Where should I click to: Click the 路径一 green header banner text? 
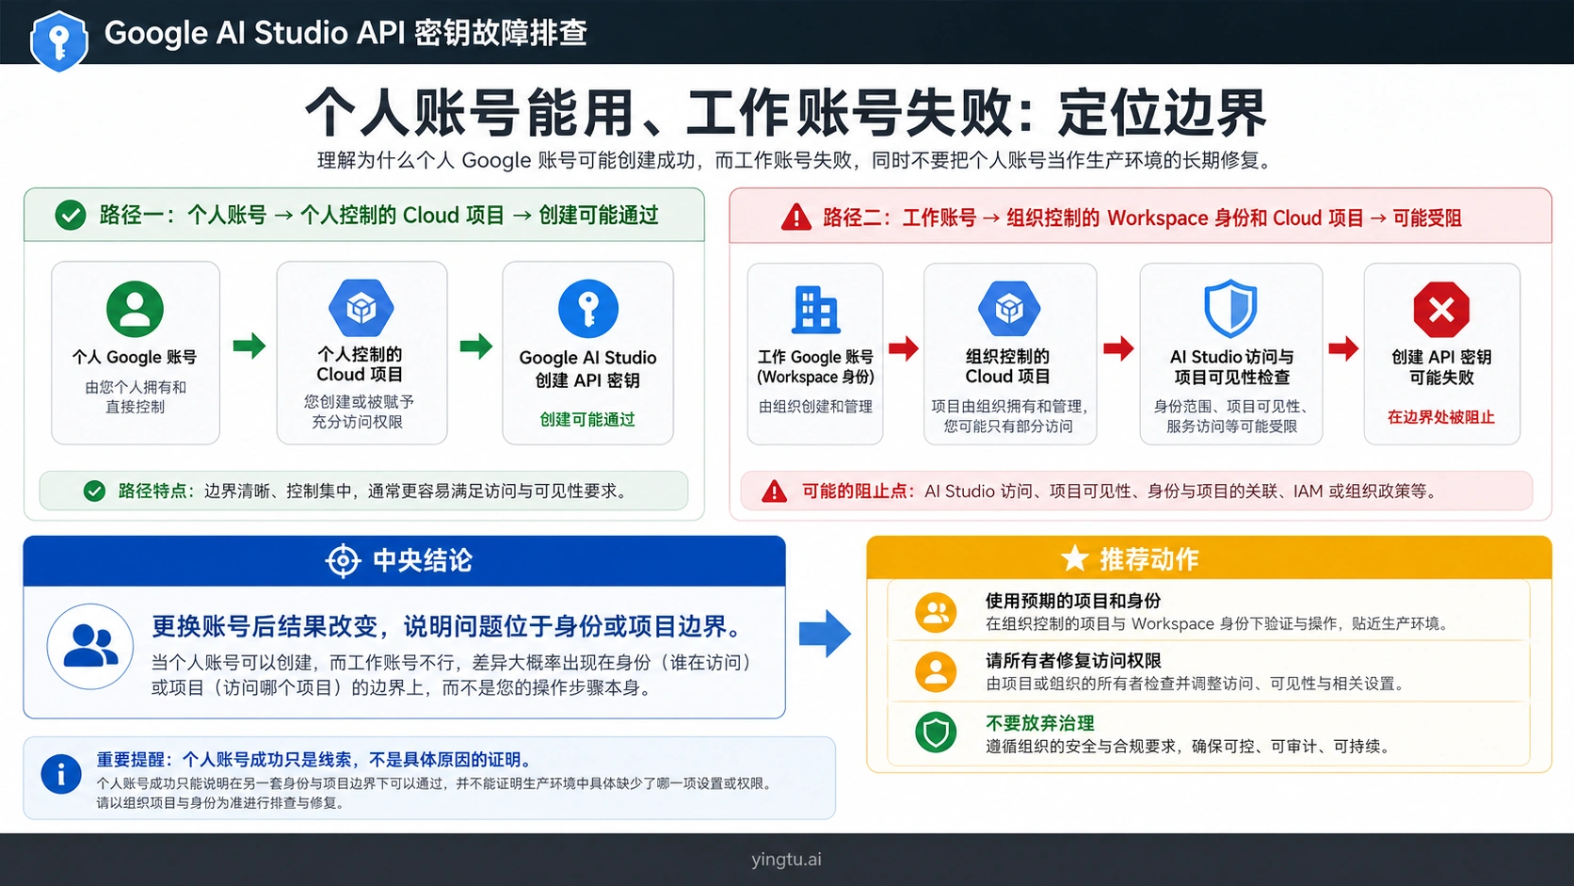(378, 216)
